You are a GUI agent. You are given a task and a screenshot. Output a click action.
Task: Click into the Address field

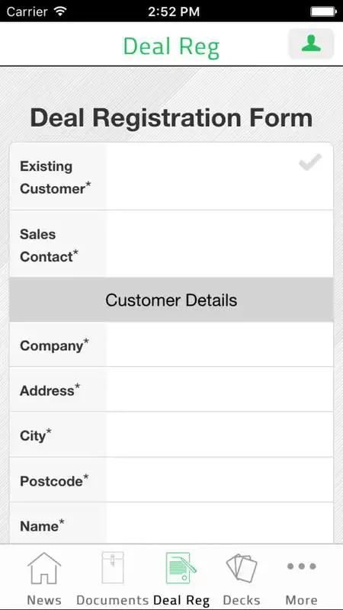coord(220,390)
